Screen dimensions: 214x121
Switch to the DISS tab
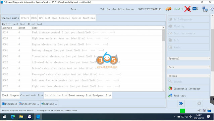tap(34, 18)
